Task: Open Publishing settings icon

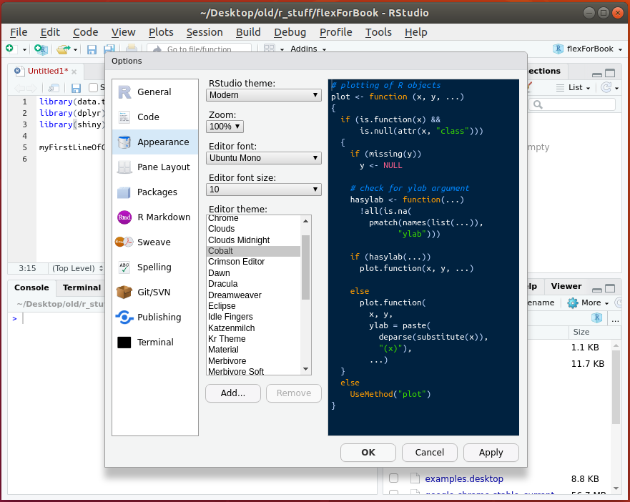Action: pos(124,318)
